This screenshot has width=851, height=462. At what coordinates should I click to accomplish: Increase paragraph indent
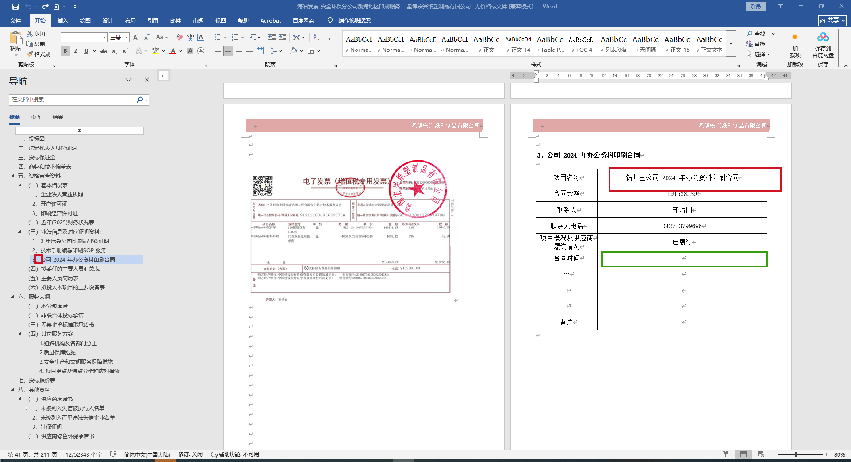[x=283, y=37]
